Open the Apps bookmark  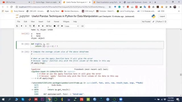tap(5, 11)
